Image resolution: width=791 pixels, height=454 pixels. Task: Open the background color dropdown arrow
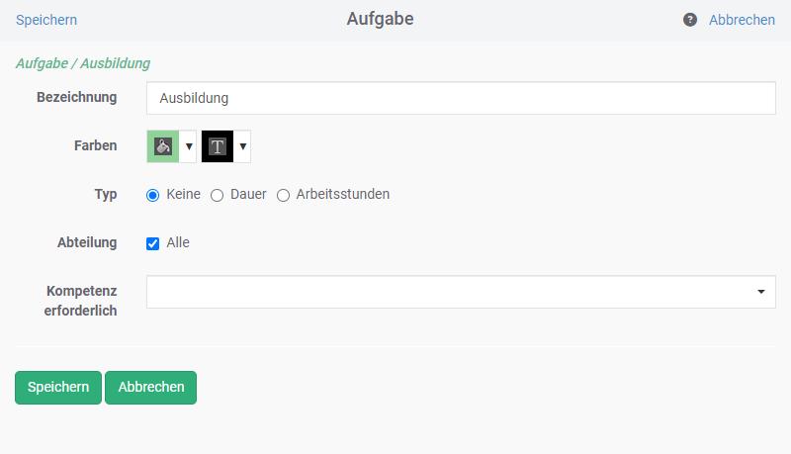click(x=189, y=146)
